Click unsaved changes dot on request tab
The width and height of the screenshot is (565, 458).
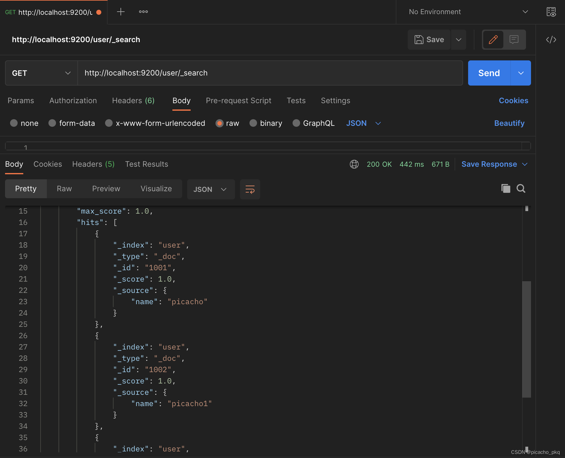click(99, 12)
